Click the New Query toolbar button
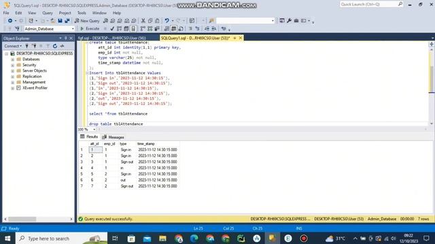The image size is (435, 244). point(87,21)
